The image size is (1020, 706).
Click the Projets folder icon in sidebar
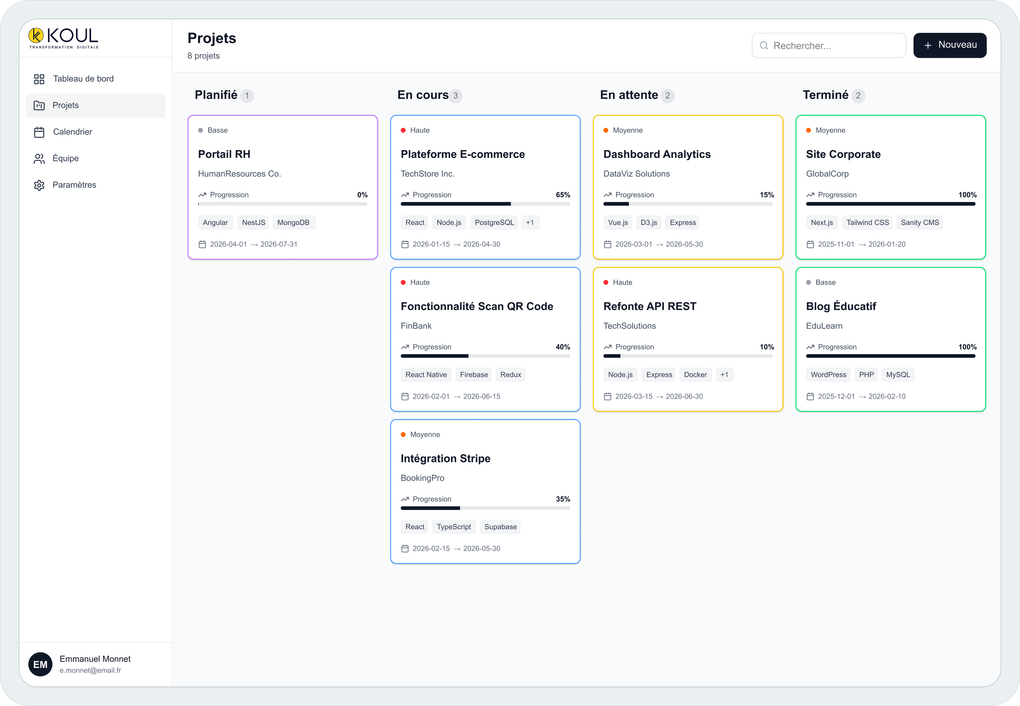[x=39, y=106]
